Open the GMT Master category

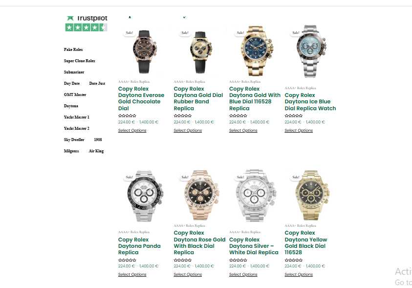pos(75,95)
